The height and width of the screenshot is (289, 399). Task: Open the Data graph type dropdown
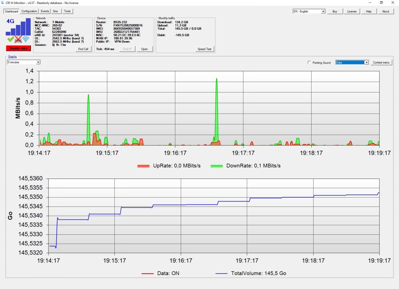point(352,62)
